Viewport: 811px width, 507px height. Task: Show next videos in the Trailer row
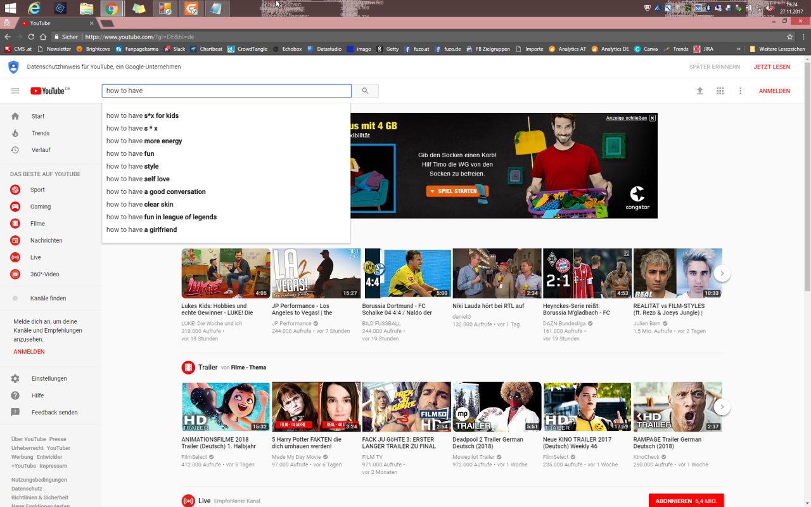point(722,407)
